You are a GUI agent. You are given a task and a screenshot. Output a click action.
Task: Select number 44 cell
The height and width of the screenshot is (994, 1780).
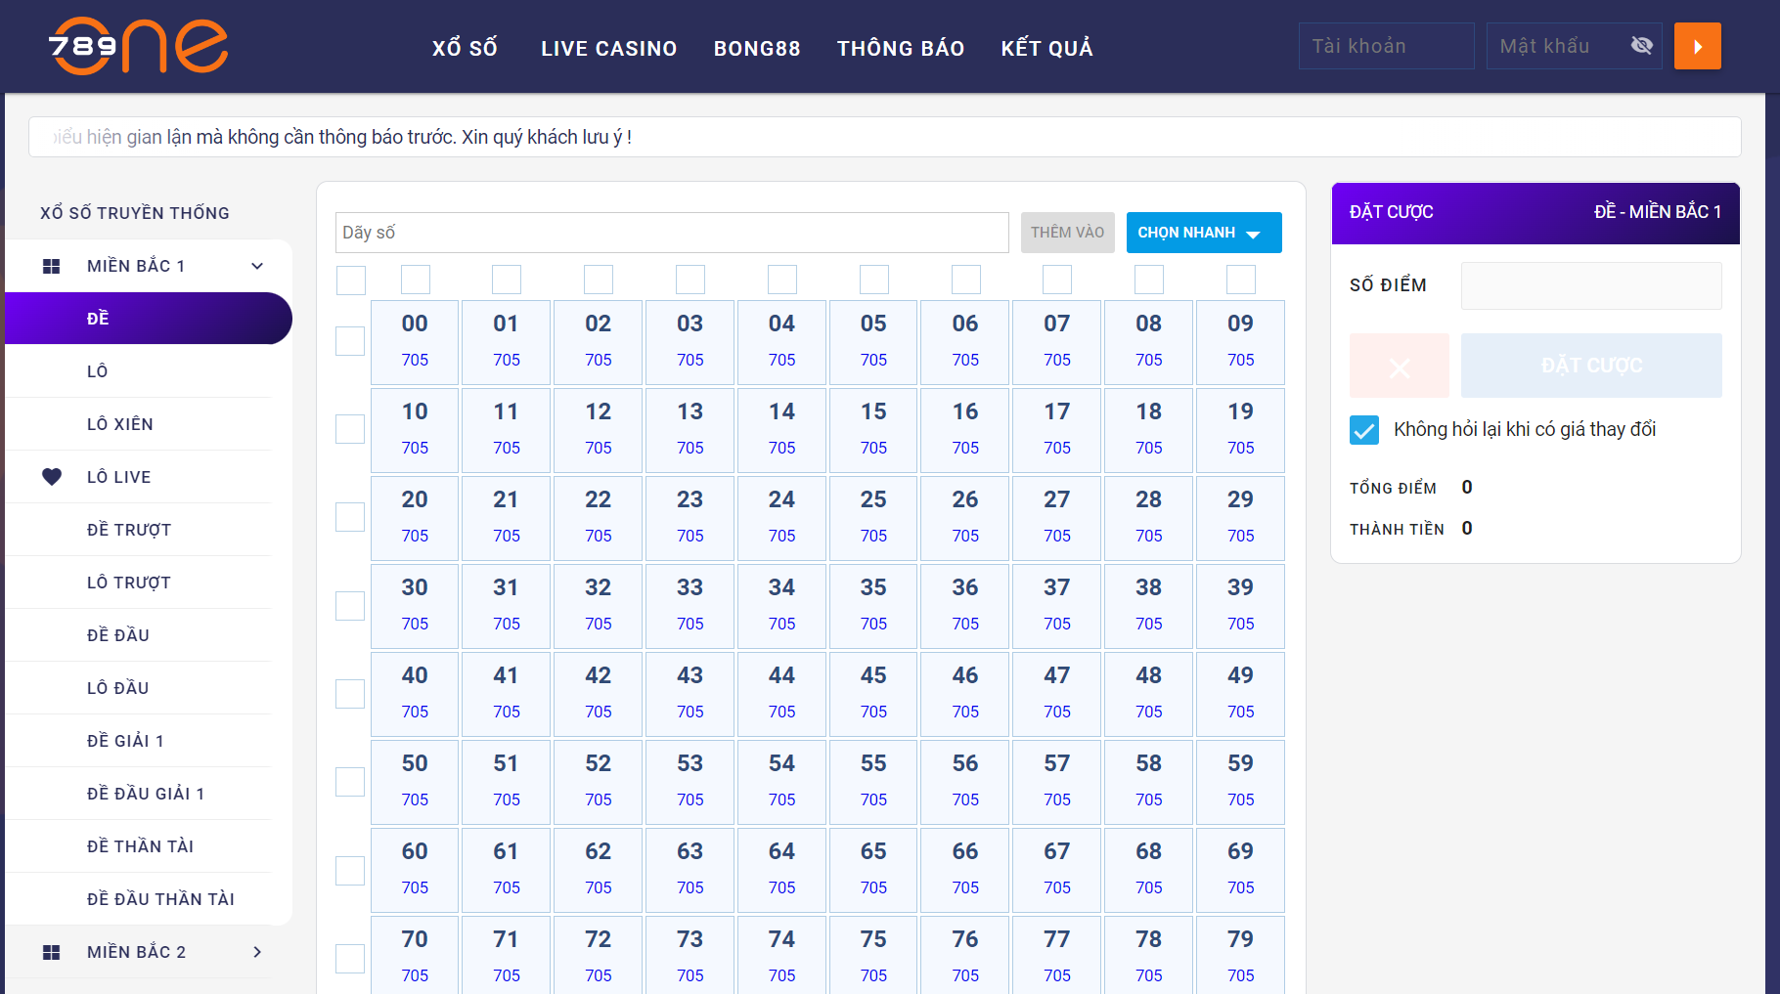781,694
